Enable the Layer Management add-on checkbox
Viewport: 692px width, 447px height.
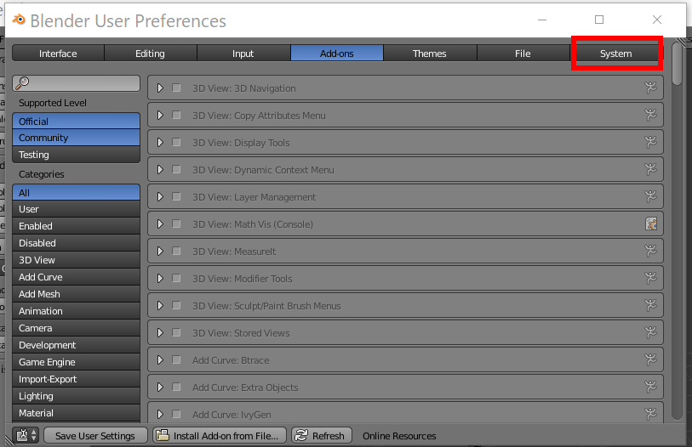pos(176,196)
